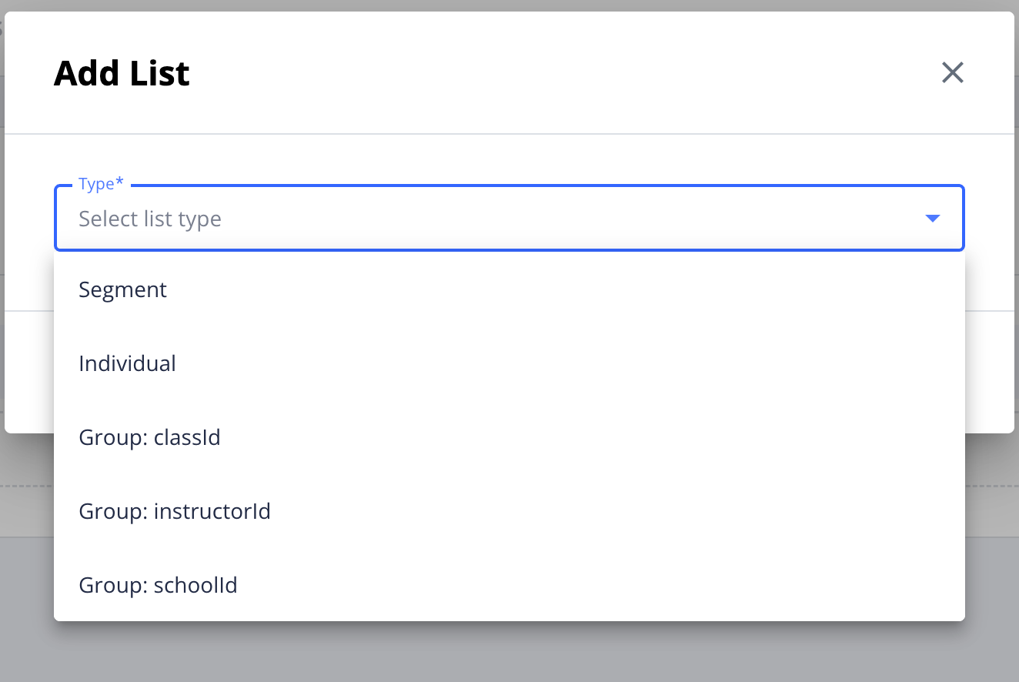
Task: Collapse the list type dropdown menu
Action: tap(932, 219)
